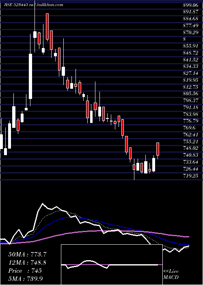Image resolution: width=203 pixels, height=285 pixels.
Task: Click the 877.49 price axis value
Action: tap(190, 26)
